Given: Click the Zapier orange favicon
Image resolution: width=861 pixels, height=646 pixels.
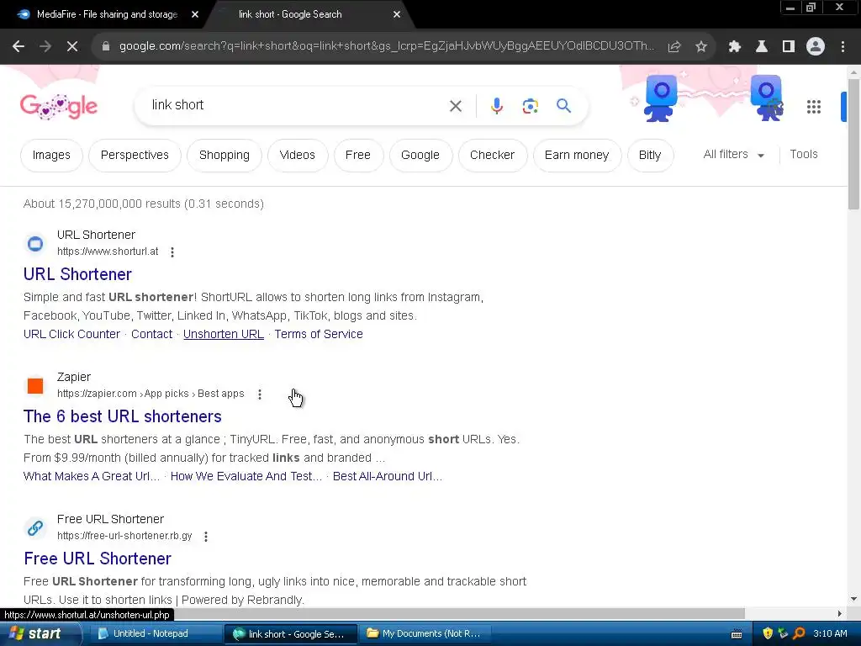Looking at the screenshot, I should click(35, 386).
